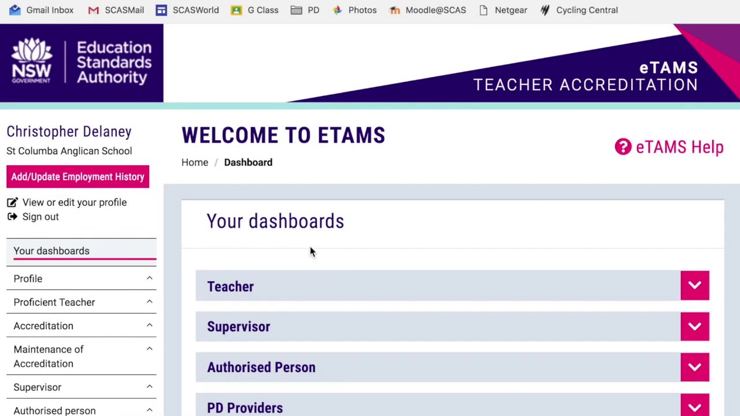Open the eTAMS Help link text

(679, 147)
